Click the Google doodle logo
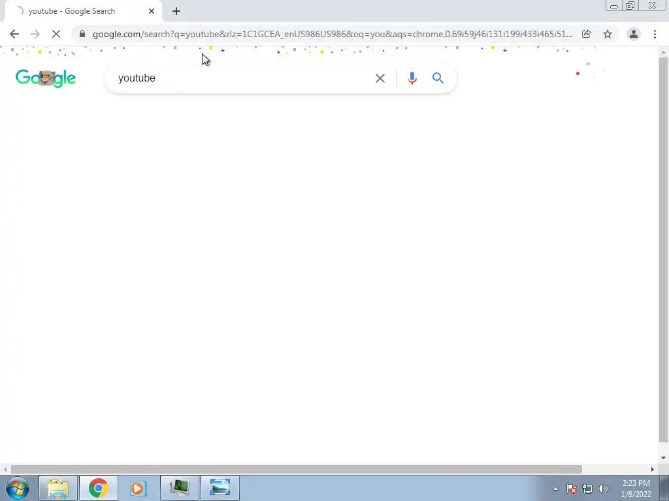Image resolution: width=669 pixels, height=501 pixels. tap(46, 78)
